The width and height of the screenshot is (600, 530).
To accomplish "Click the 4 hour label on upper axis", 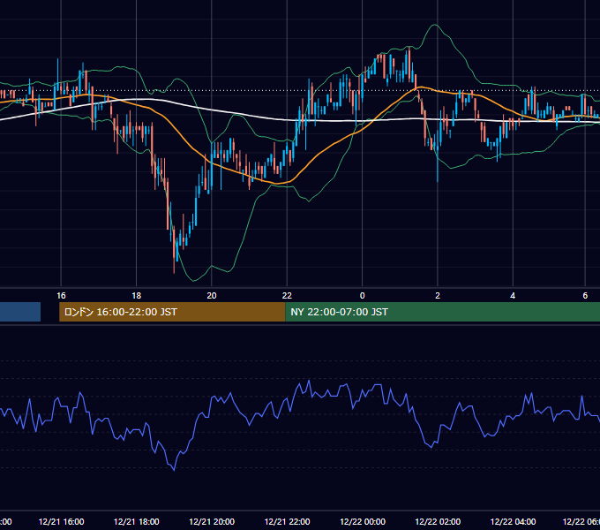I will (x=513, y=296).
